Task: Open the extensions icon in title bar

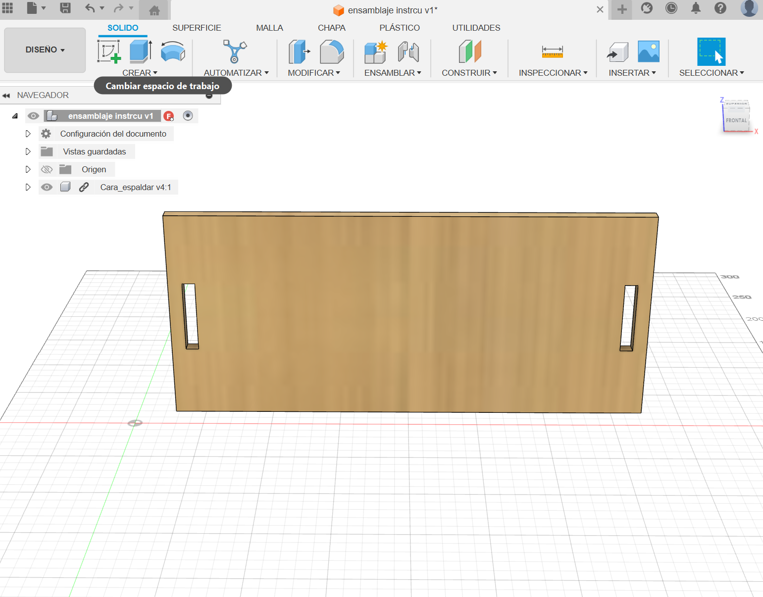Action: [x=647, y=8]
